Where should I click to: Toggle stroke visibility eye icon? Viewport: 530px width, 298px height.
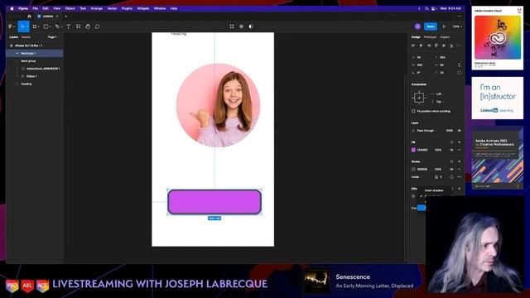point(451,169)
